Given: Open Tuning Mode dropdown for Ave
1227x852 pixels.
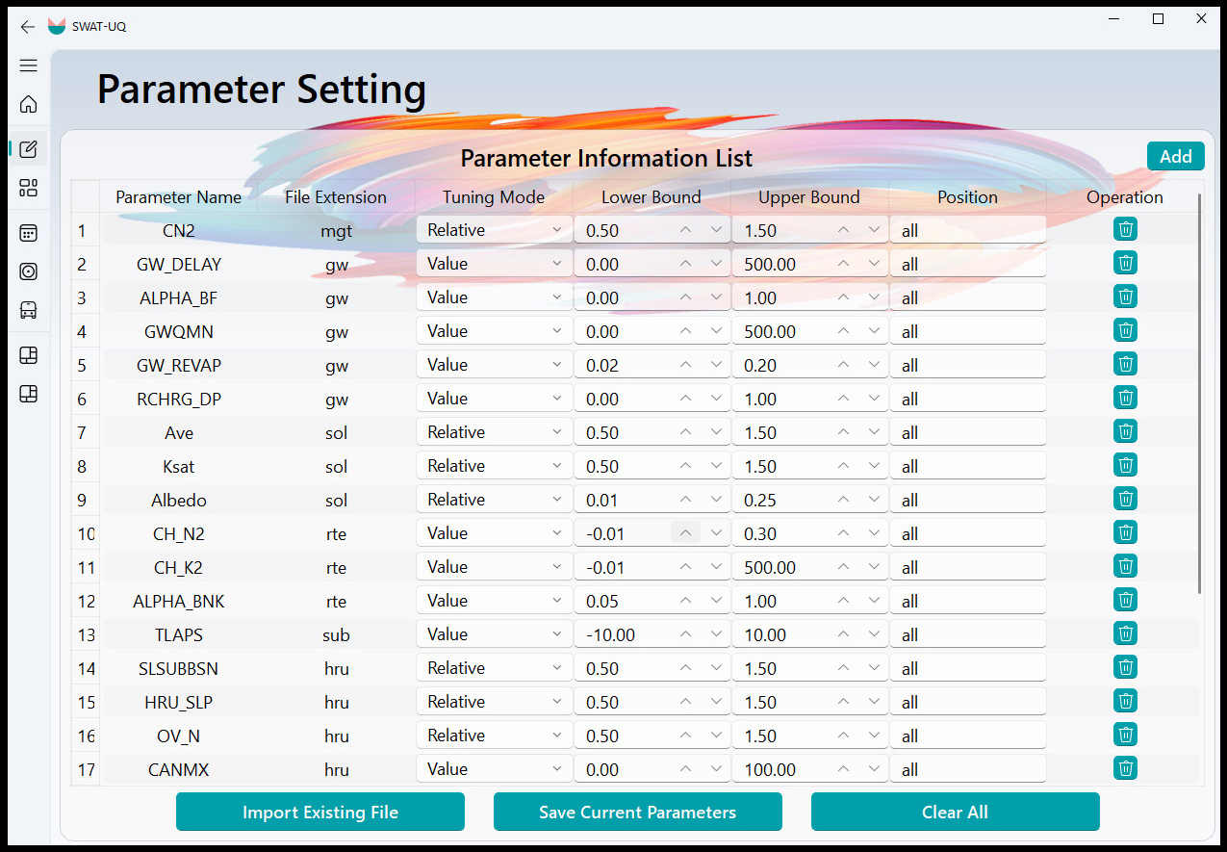Looking at the screenshot, I should coord(494,432).
